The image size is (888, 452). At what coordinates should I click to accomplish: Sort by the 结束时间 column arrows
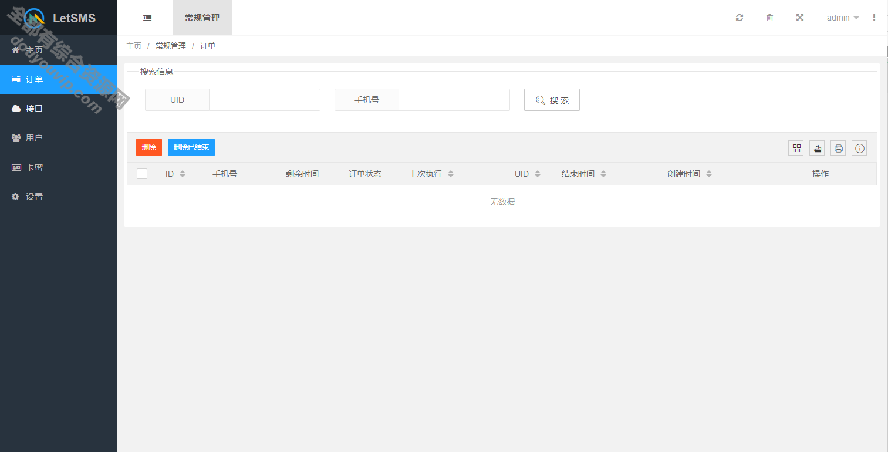pyautogui.click(x=603, y=174)
